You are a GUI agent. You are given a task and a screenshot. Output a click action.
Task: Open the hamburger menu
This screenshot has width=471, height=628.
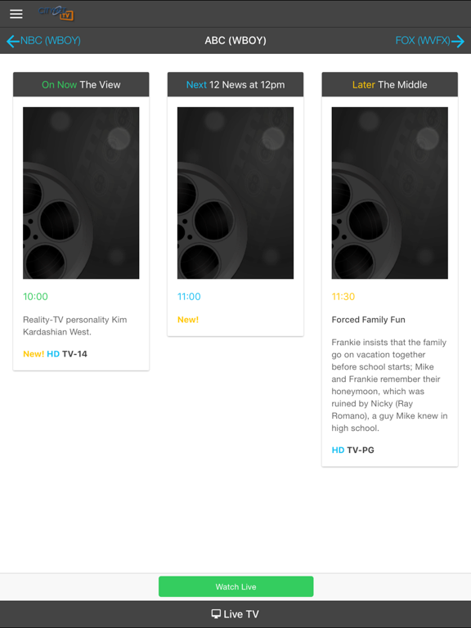(16, 14)
